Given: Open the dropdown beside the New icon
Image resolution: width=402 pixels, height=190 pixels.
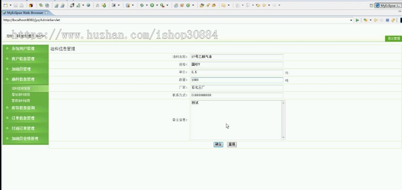Looking at the screenshot, I should click(11, 5).
